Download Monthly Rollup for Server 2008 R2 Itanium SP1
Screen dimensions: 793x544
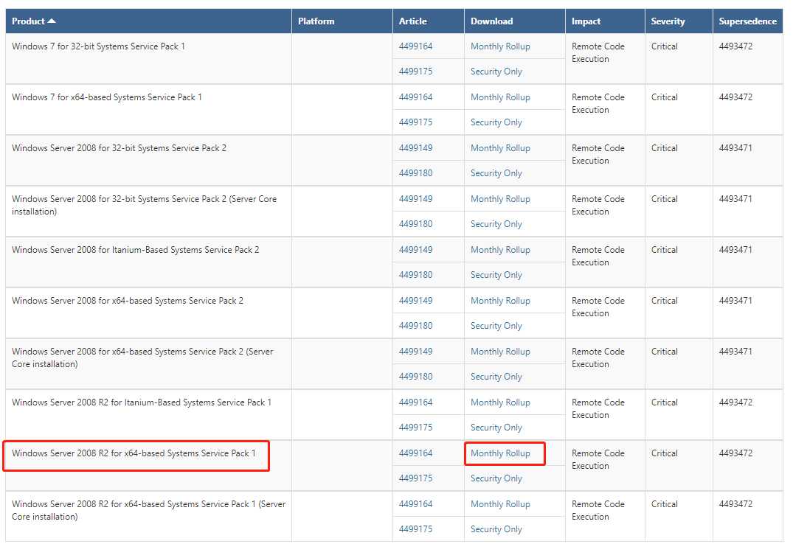[500, 402]
